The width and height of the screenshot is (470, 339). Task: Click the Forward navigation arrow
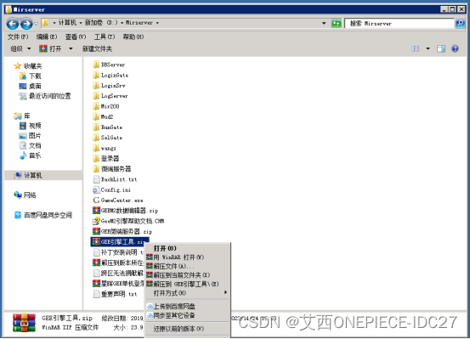click(x=26, y=24)
